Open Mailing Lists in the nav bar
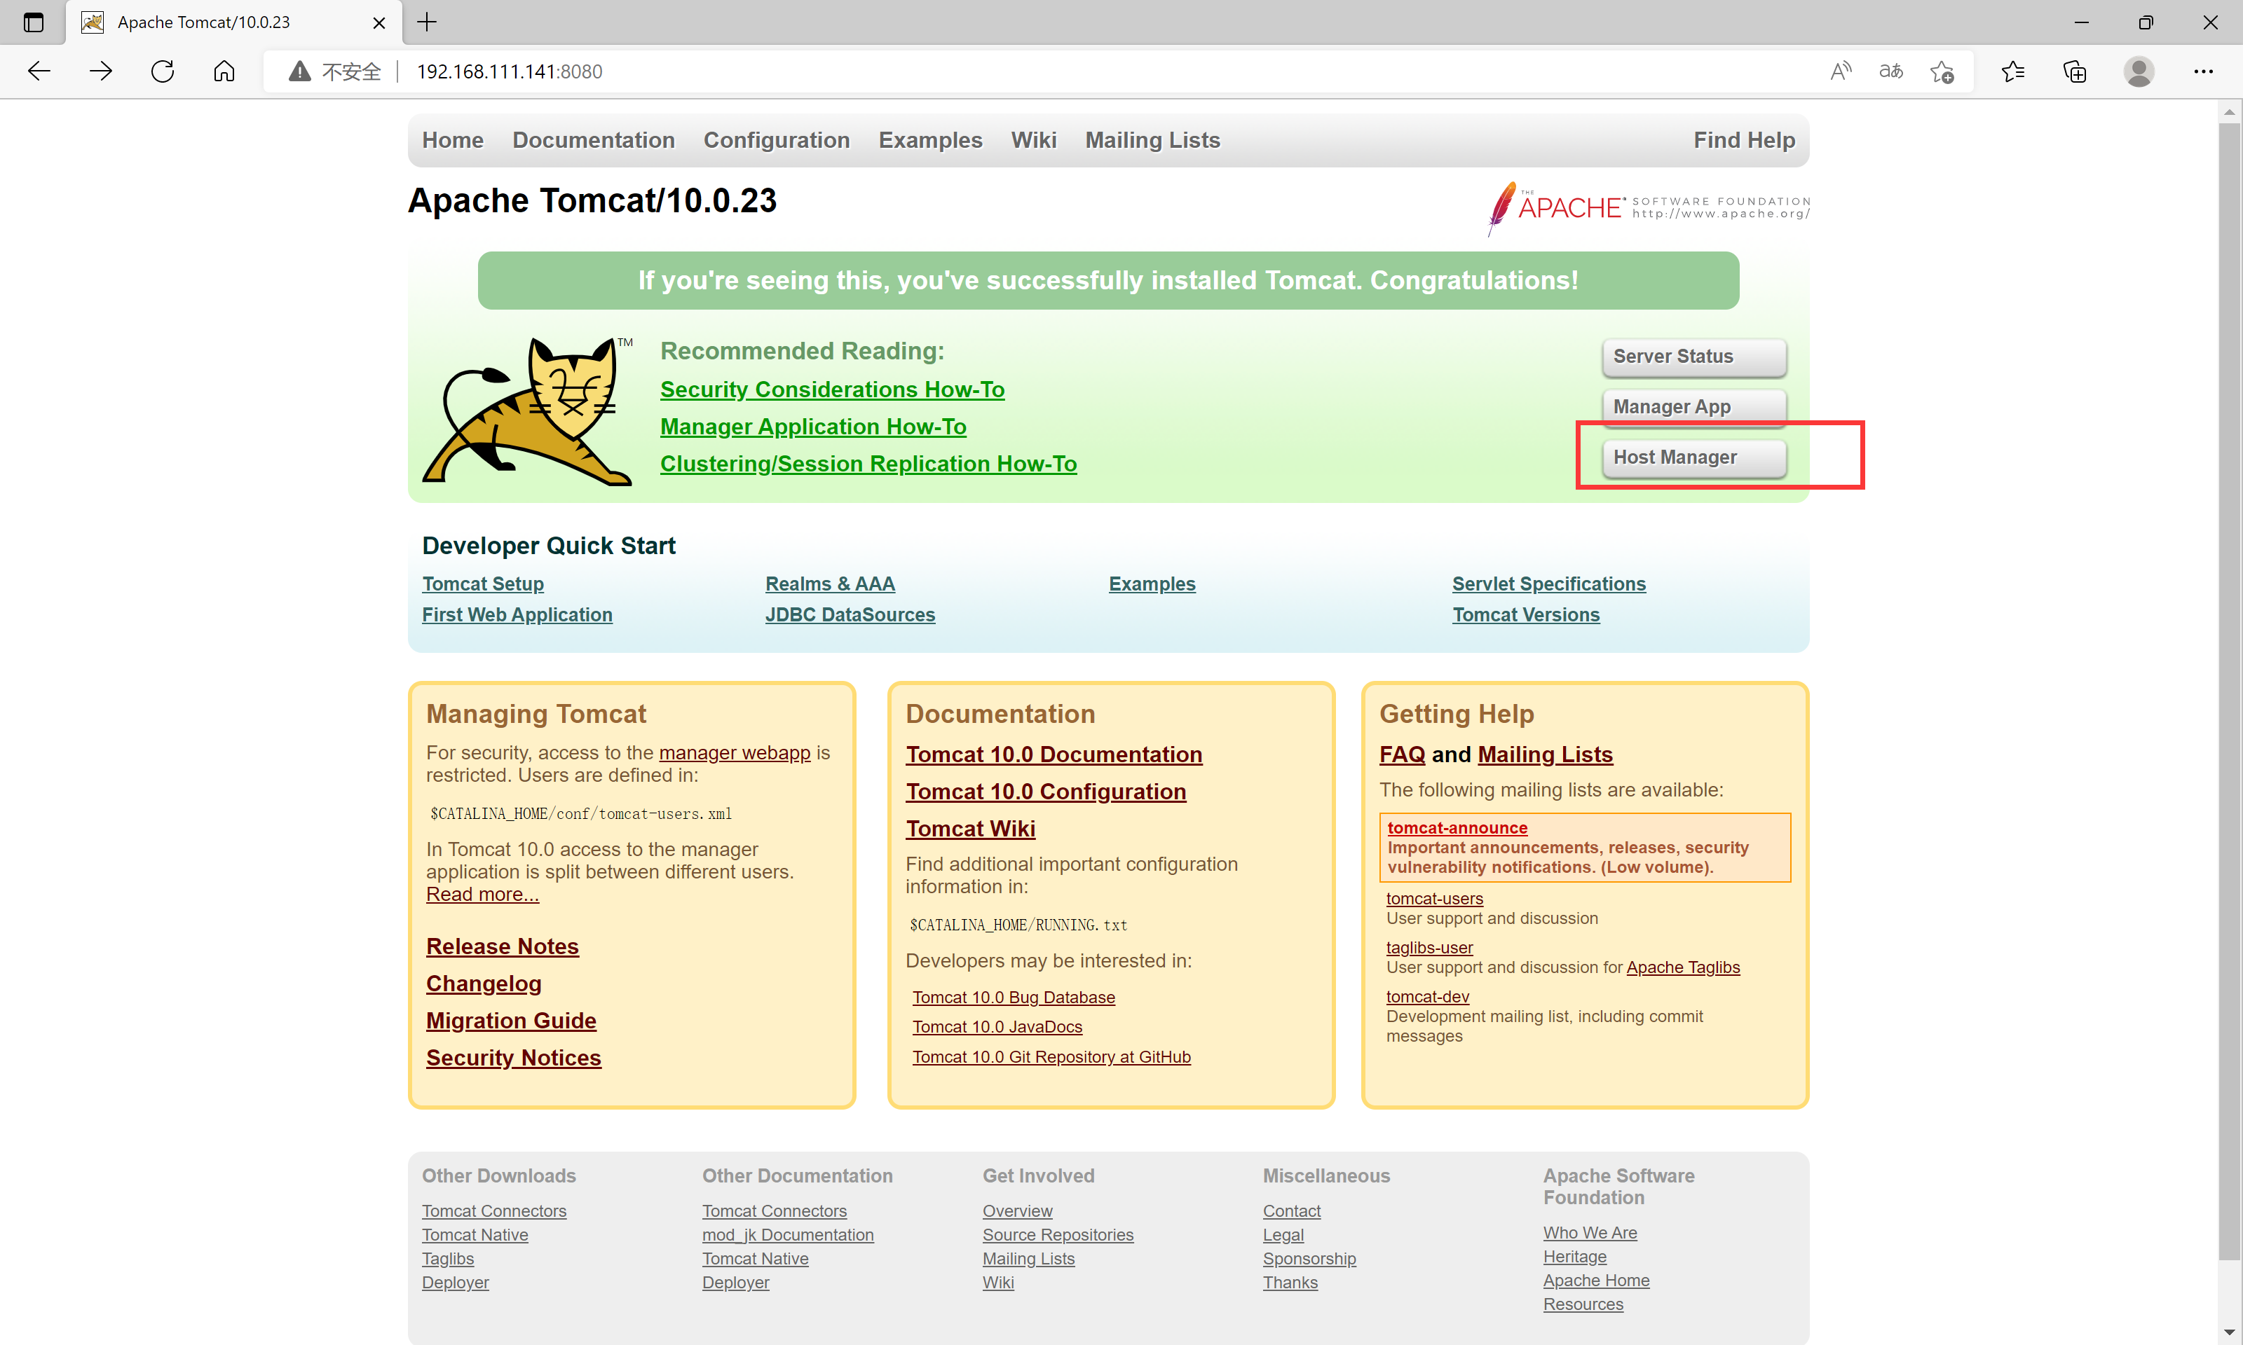The width and height of the screenshot is (2243, 1345). (x=1152, y=141)
